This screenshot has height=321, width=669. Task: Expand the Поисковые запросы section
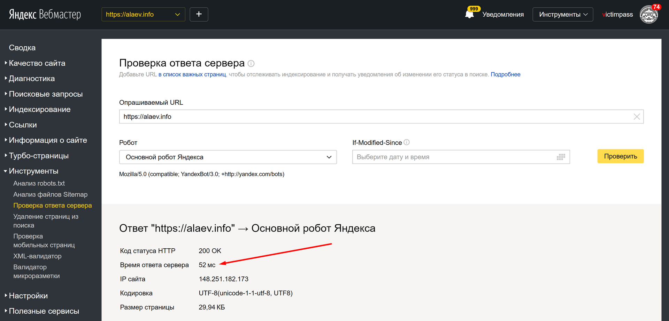(x=46, y=94)
